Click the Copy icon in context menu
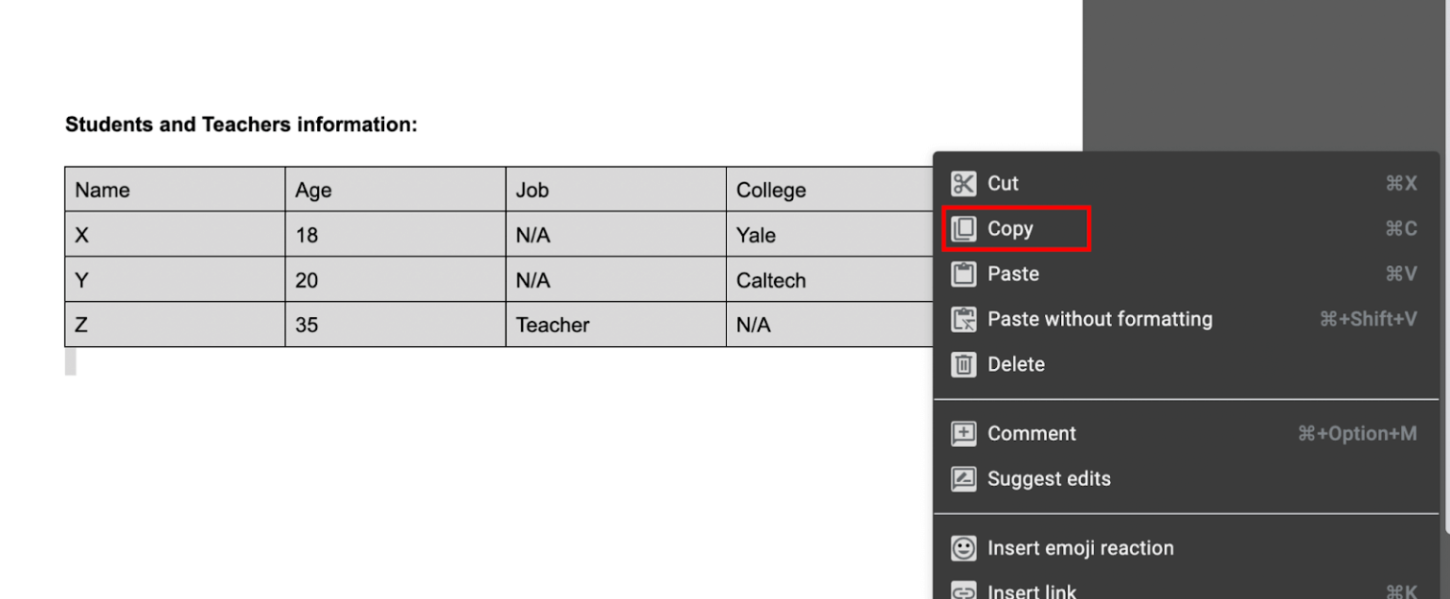Image resolution: width=1450 pixels, height=599 pixels. [963, 229]
